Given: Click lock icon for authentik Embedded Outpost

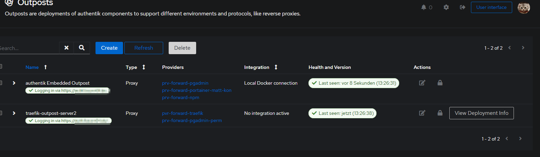Looking at the screenshot, I should pos(440,83).
